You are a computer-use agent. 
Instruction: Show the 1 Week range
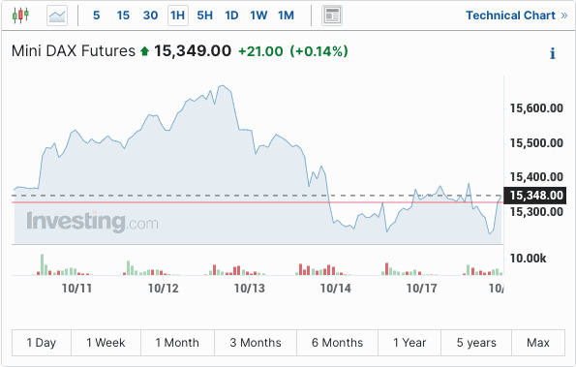coord(106,343)
